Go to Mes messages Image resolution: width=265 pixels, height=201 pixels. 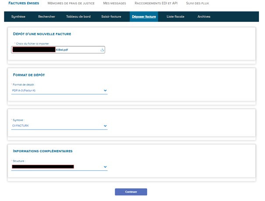click(x=115, y=3)
